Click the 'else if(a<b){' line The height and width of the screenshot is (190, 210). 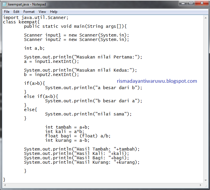[x=41, y=96]
